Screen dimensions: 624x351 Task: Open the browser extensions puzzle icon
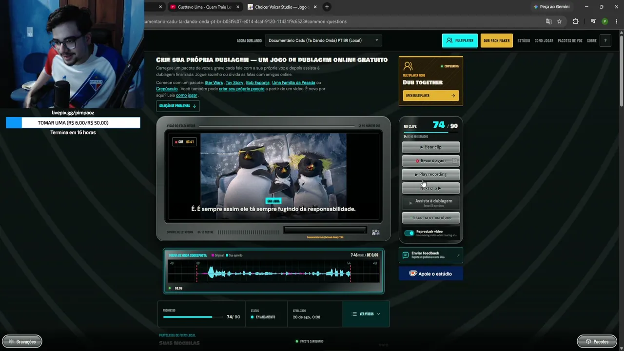(x=576, y=21)
